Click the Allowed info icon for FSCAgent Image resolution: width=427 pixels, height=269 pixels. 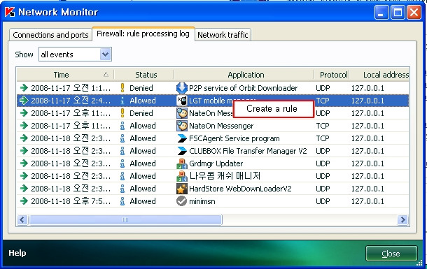click(122, 138)
